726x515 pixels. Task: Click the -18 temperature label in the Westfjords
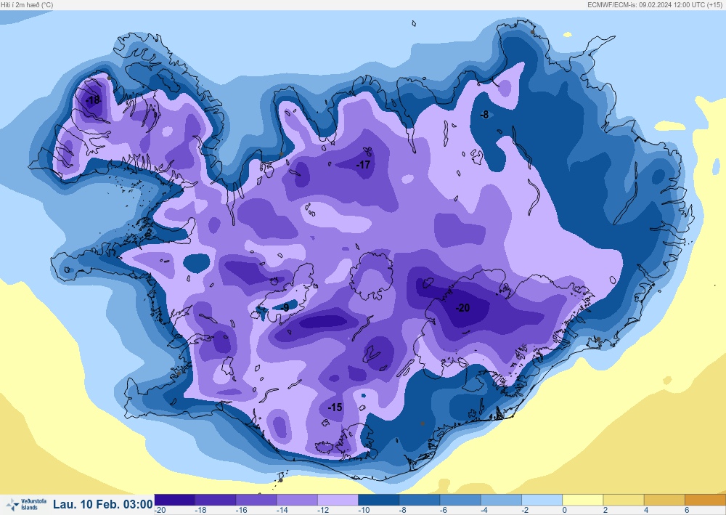(x=93, y=100)
